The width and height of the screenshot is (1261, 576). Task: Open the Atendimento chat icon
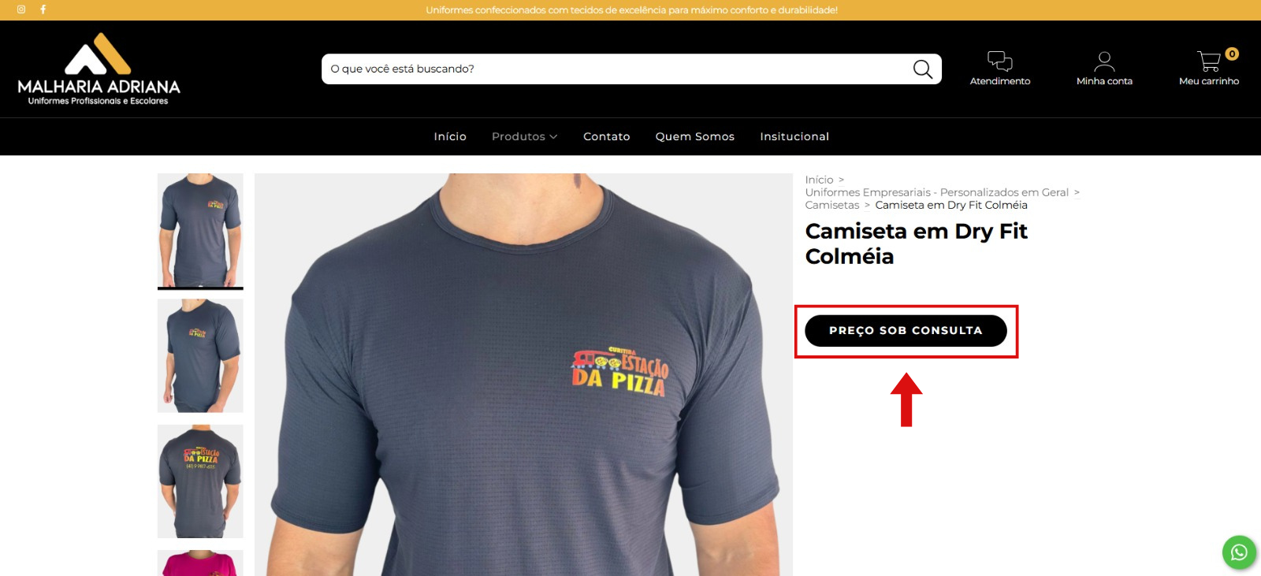(x=1000, y=61)
